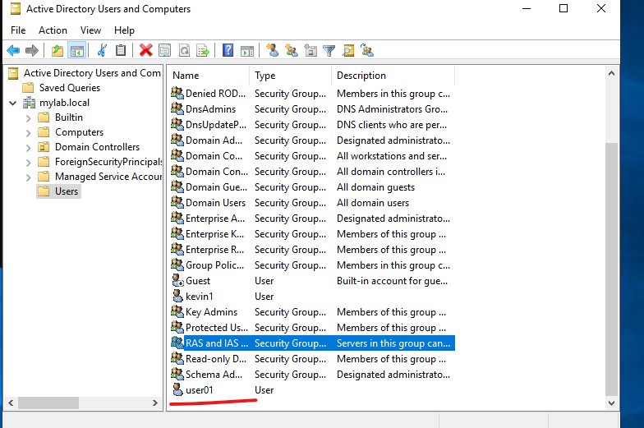Click Add to group toolbar icon
The image size is (644, 428).
(x=366, y=51)
